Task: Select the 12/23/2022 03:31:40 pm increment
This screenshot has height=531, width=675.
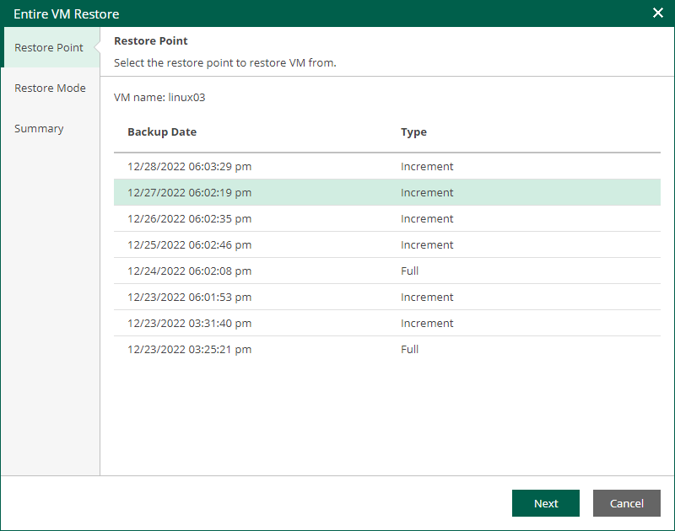Action: pyautogui.click(x=190, y=324)
